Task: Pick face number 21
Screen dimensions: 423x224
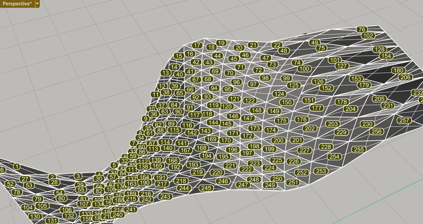Action: click(x=253, y=45)
